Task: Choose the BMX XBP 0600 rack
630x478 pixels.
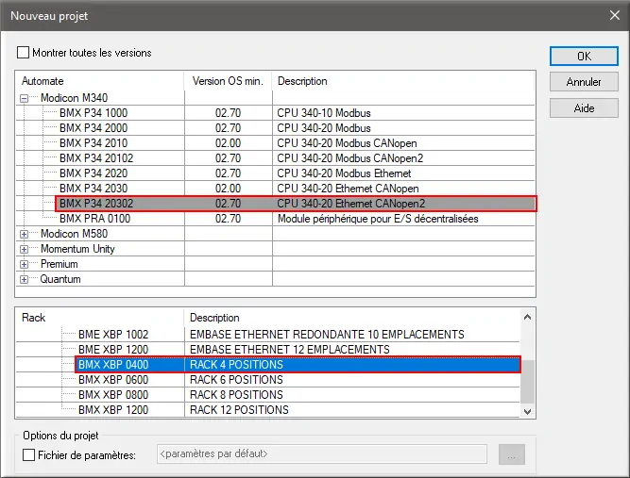Action: coord(113,380)
